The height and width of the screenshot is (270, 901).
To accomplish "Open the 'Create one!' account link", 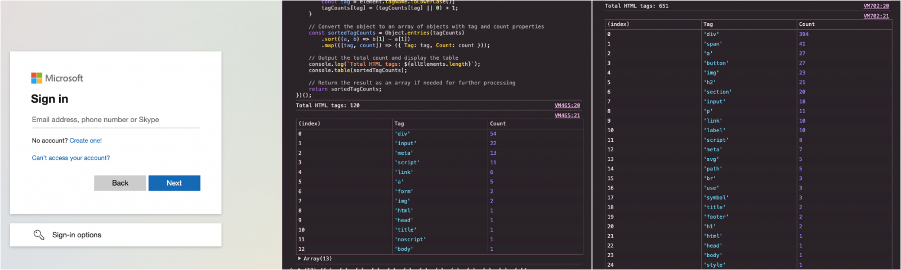I will 86,141.
